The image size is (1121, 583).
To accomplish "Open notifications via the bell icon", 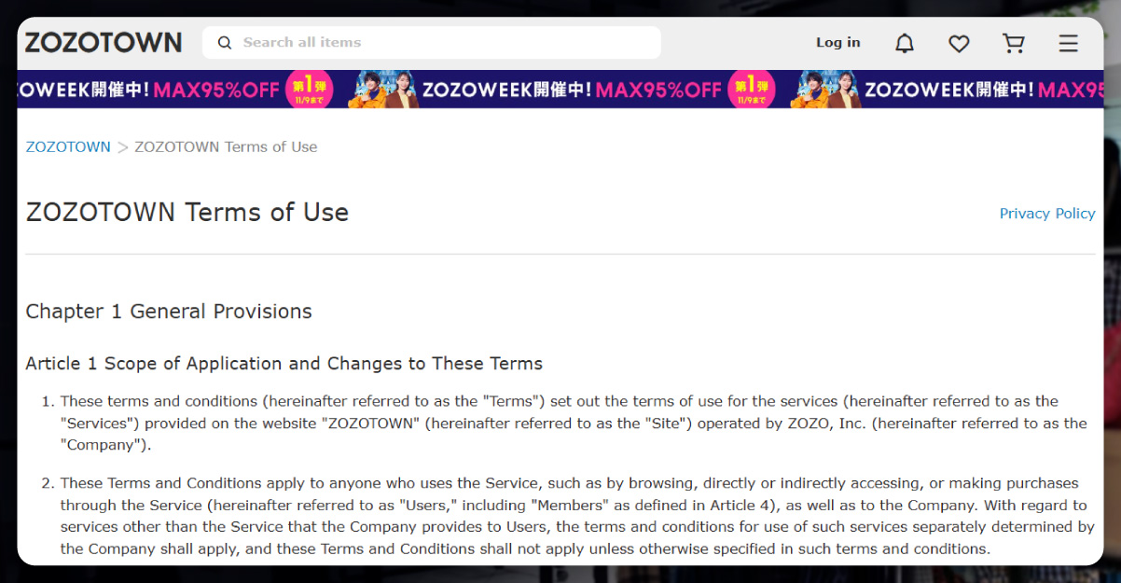I will [x=904, y=43].
